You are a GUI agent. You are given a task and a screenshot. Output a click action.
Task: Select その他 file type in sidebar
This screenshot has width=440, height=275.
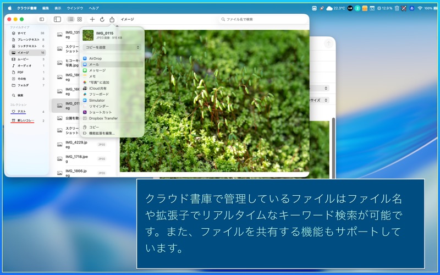[x=28, y=79]
